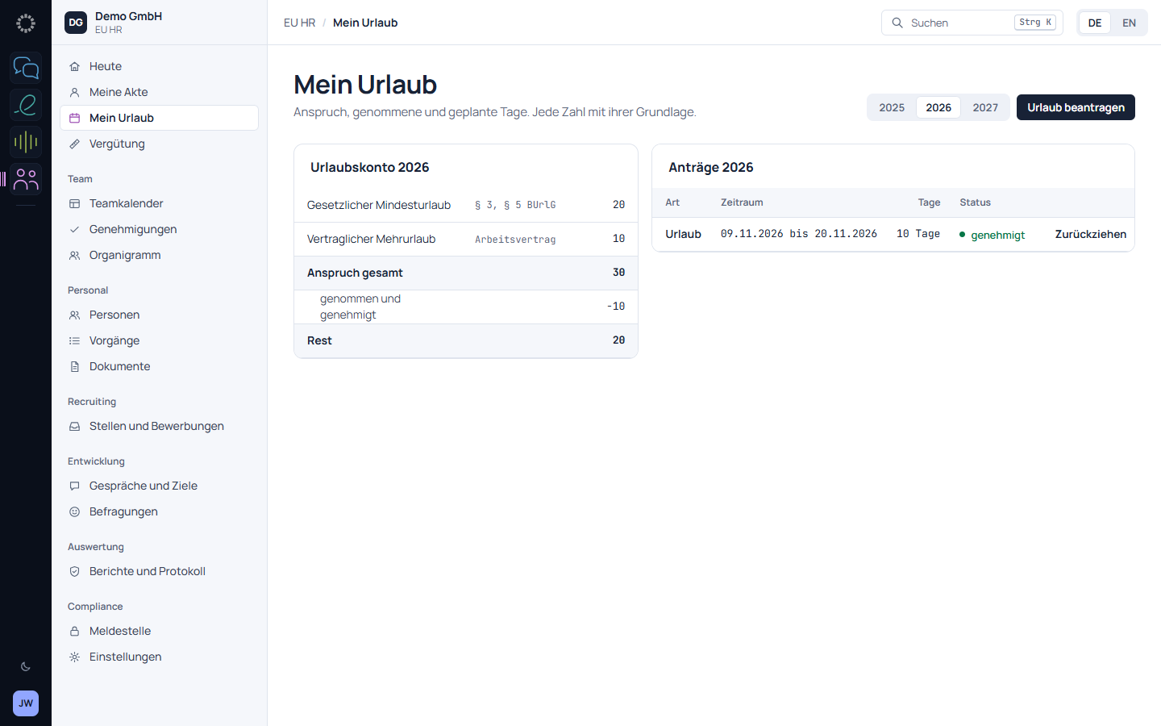Viewport: 1161px width, 726px height.
Task: Withdraw request via Zurückziehen link
Action: 1091,234
